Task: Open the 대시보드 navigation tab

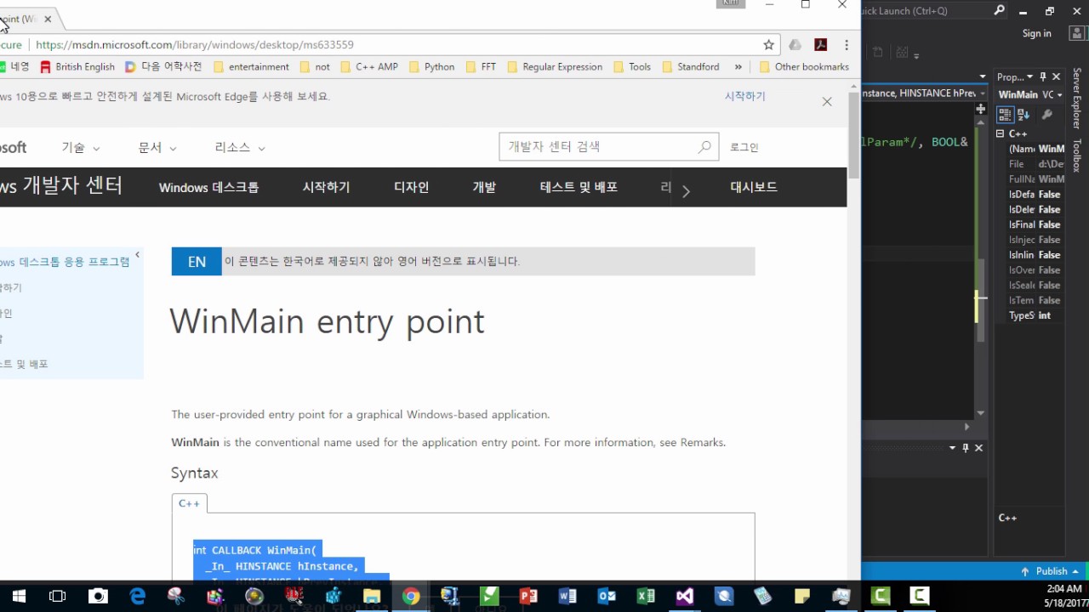Action: pos(754,187)
